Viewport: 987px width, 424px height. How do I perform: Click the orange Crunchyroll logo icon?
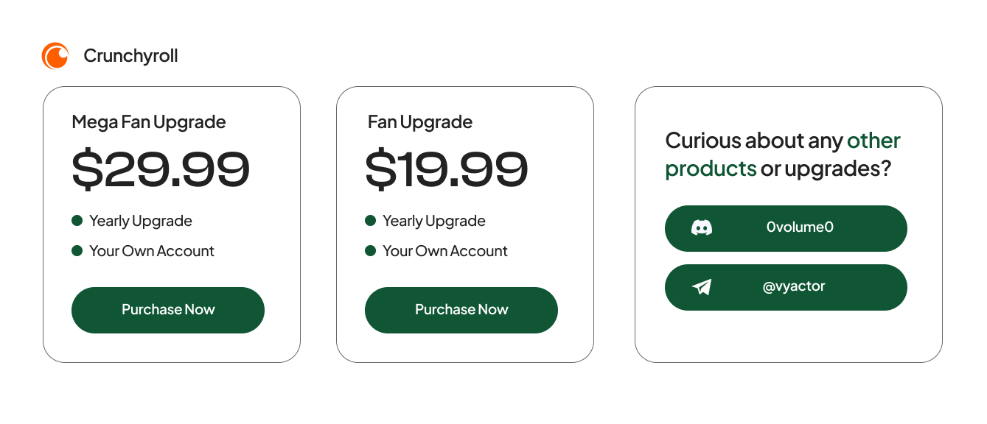[x=55, y=56]
